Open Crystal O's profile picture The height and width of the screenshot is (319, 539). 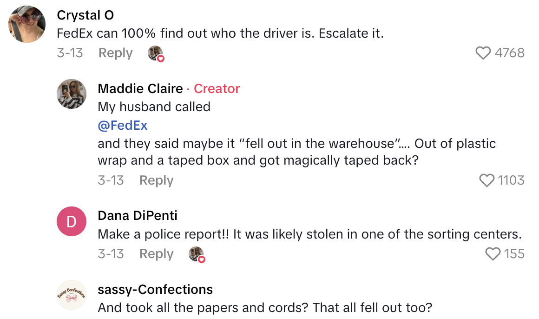(27, 25)
